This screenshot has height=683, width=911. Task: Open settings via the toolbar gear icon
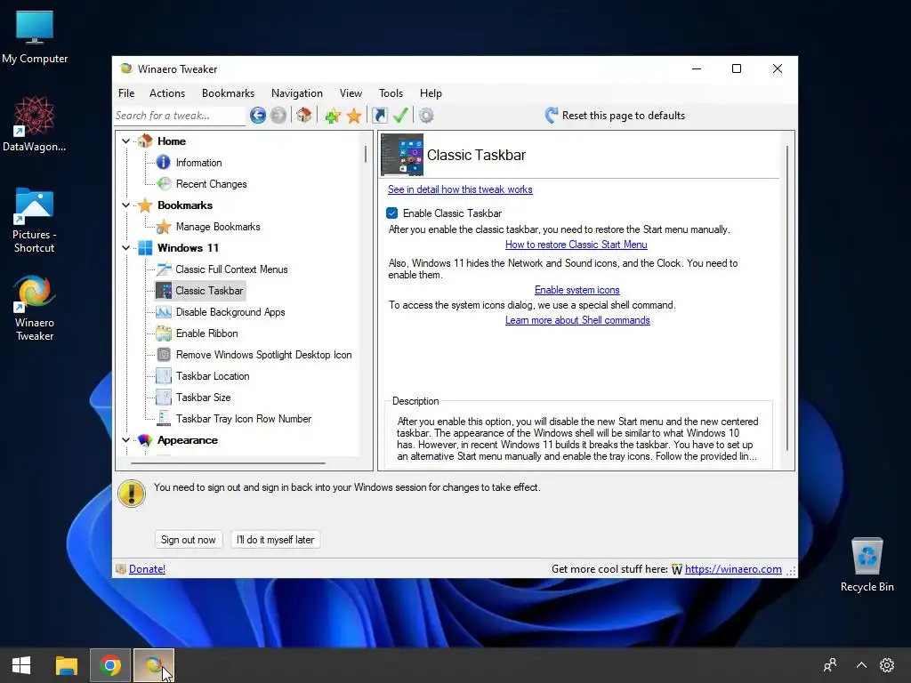click(426, 116)
